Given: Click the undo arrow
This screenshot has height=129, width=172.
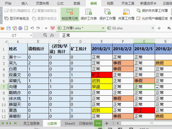Looking at the screenshot, I should [32, 28].
